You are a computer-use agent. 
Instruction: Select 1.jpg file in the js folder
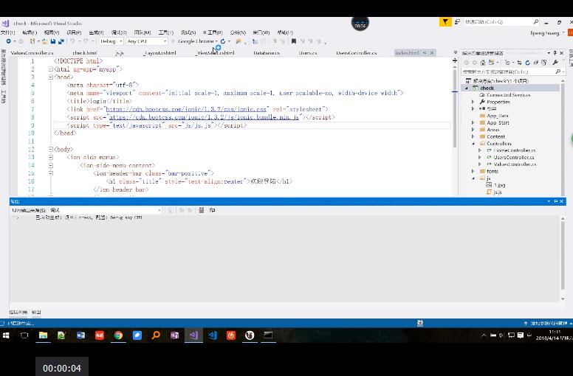click(499, 185)
